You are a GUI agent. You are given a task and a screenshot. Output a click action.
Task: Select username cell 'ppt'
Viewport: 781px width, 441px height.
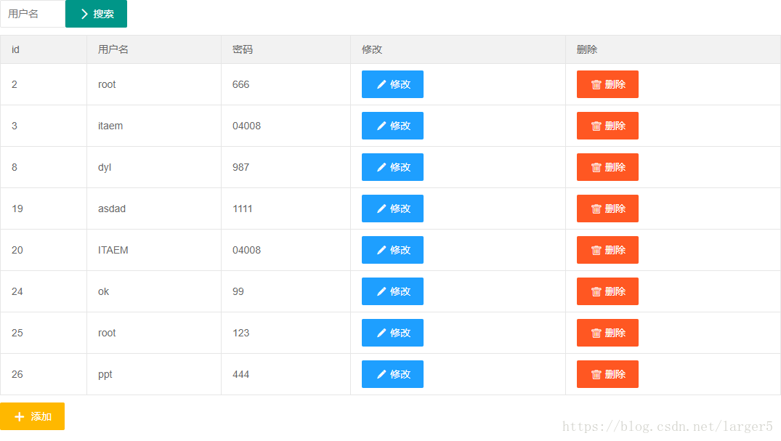pyautogui.click(x=154, y=373)
